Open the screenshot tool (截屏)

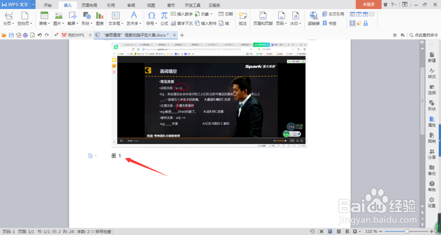tap(73, 19)
